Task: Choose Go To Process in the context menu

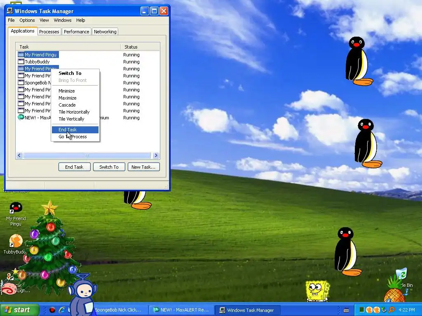Action: click(x=75, y=137)
